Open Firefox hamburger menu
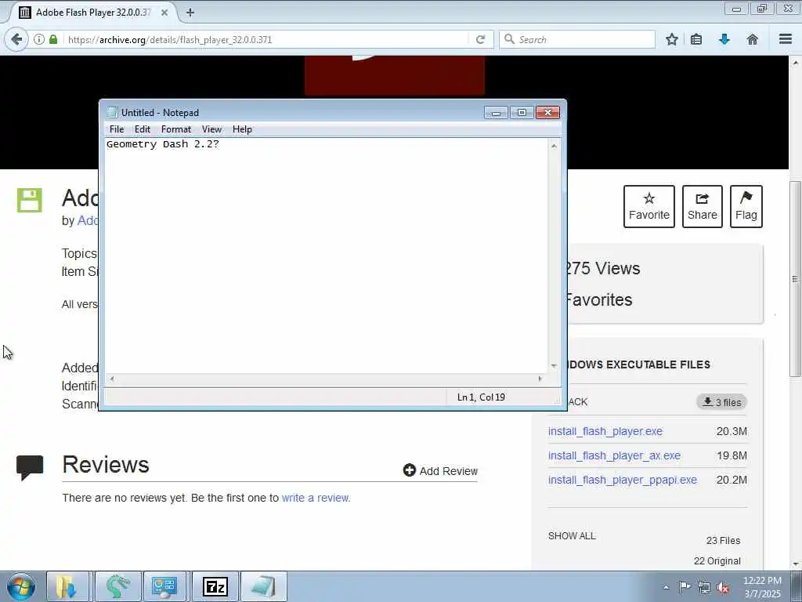 [786, 39]
